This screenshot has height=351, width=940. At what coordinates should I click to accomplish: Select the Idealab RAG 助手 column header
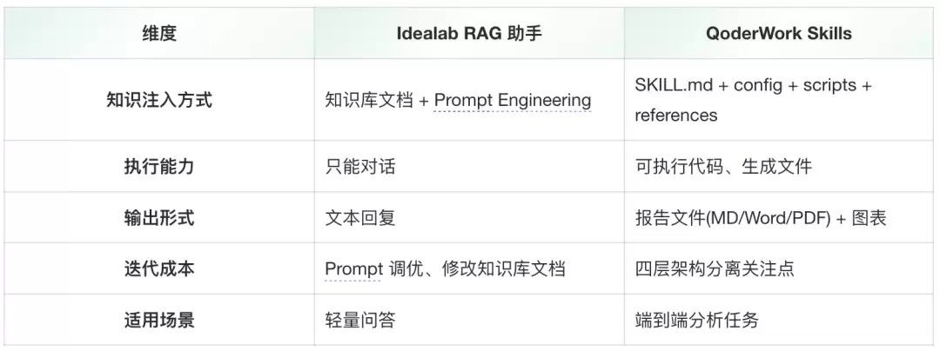[469, 34]
